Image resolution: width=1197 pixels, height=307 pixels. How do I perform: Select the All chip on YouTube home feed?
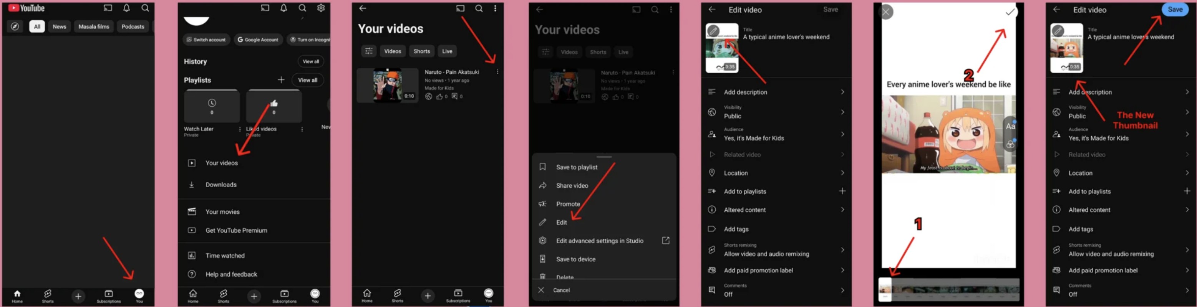click(37, 26)
